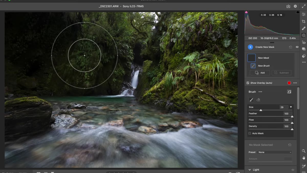The height and width of the screenshot is (173, 307).
Task: Click Create New Mask label
Action: pyautogui.click(x=265, y=47)
